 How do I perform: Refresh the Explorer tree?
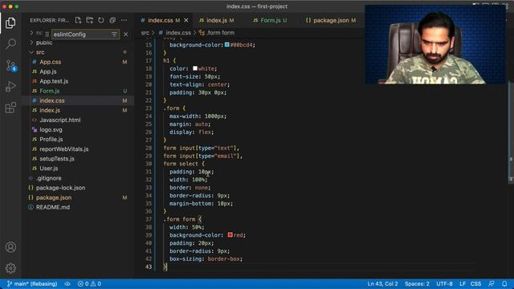tap(101, 20)
